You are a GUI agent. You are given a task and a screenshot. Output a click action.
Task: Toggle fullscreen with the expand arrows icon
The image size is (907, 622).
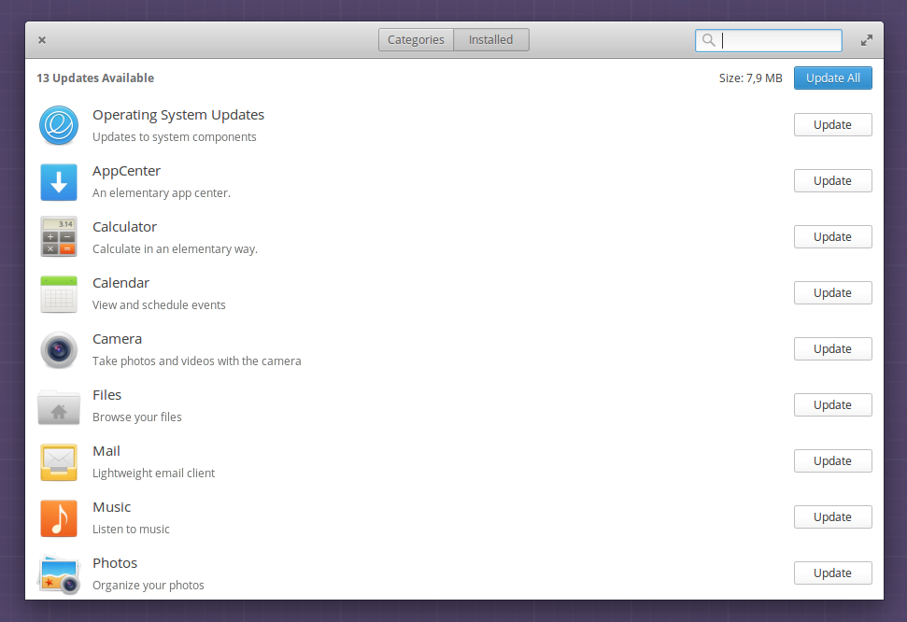tap(866, 40)
